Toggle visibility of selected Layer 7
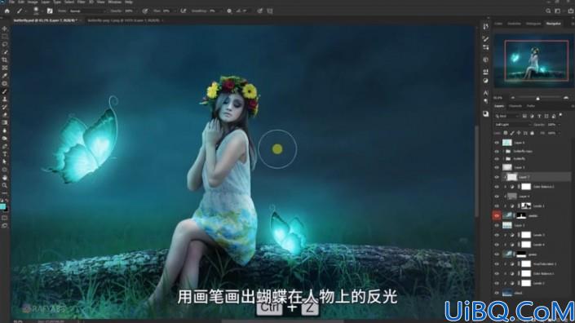Screen dimensions: 575x323 click(497, 177)
